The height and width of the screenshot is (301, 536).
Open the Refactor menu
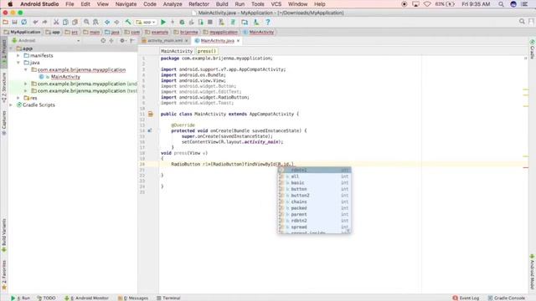tap(199, 4)
